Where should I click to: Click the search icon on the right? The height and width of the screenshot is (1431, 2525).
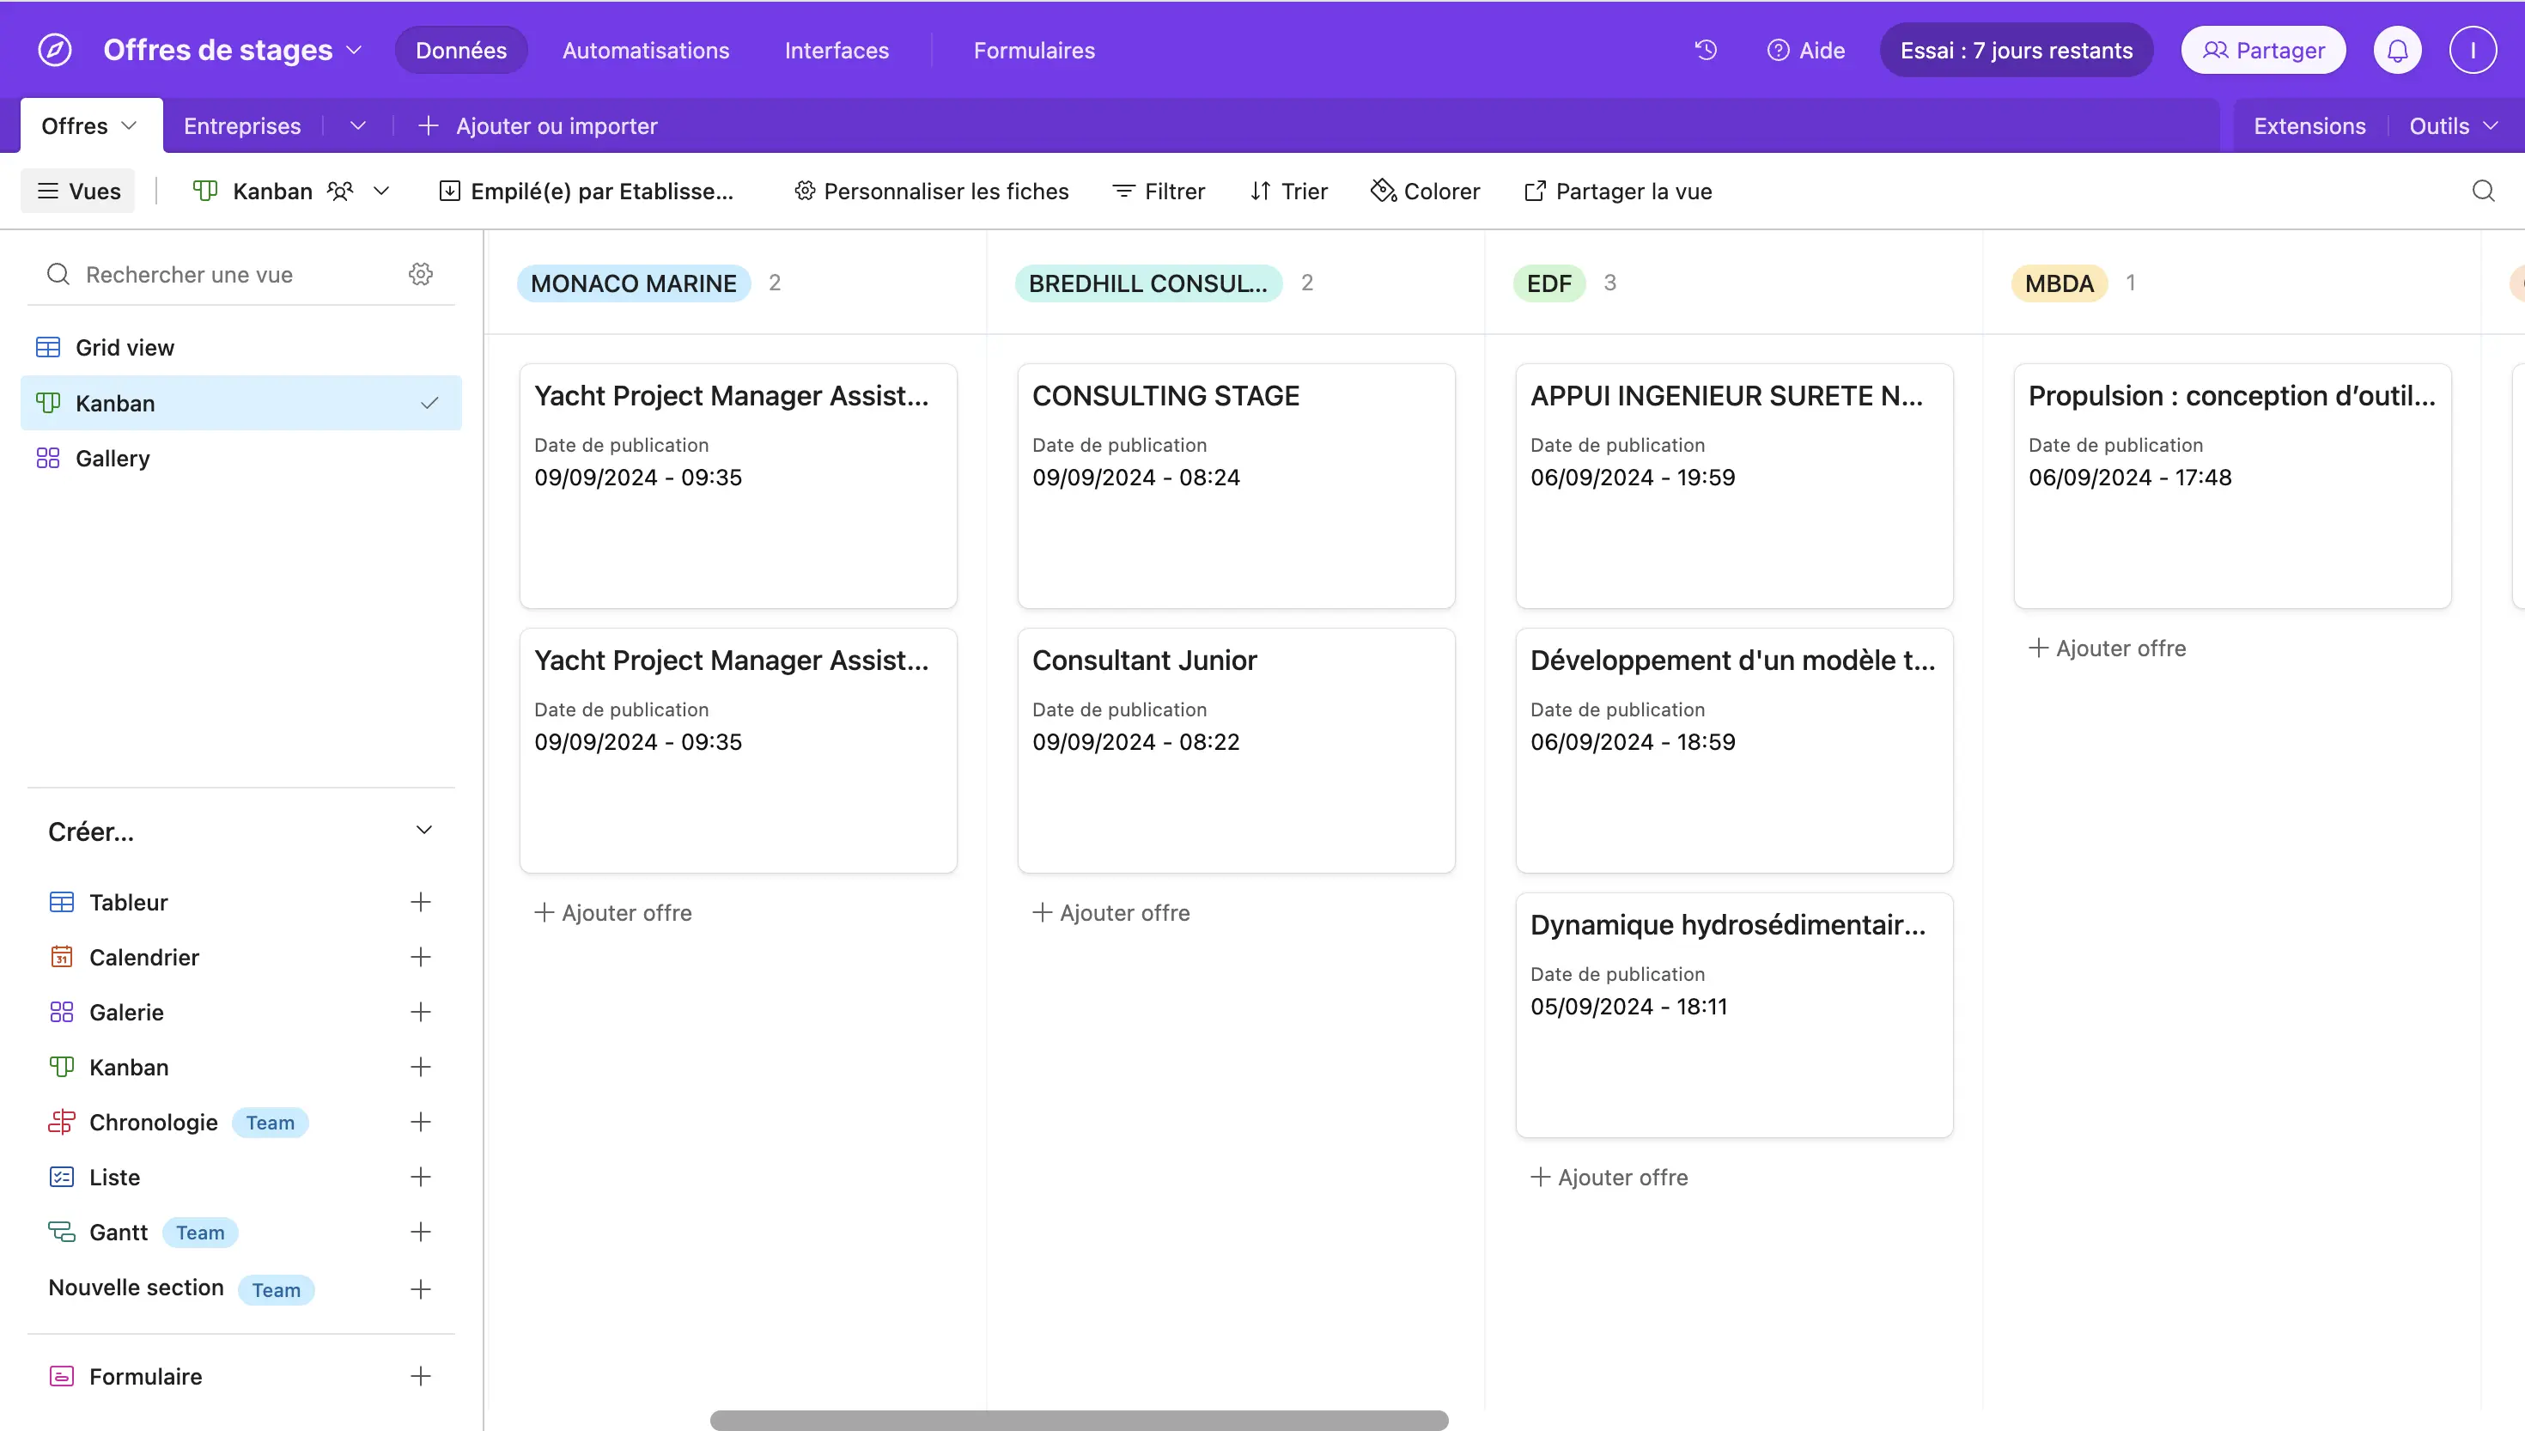[2485, 191]
